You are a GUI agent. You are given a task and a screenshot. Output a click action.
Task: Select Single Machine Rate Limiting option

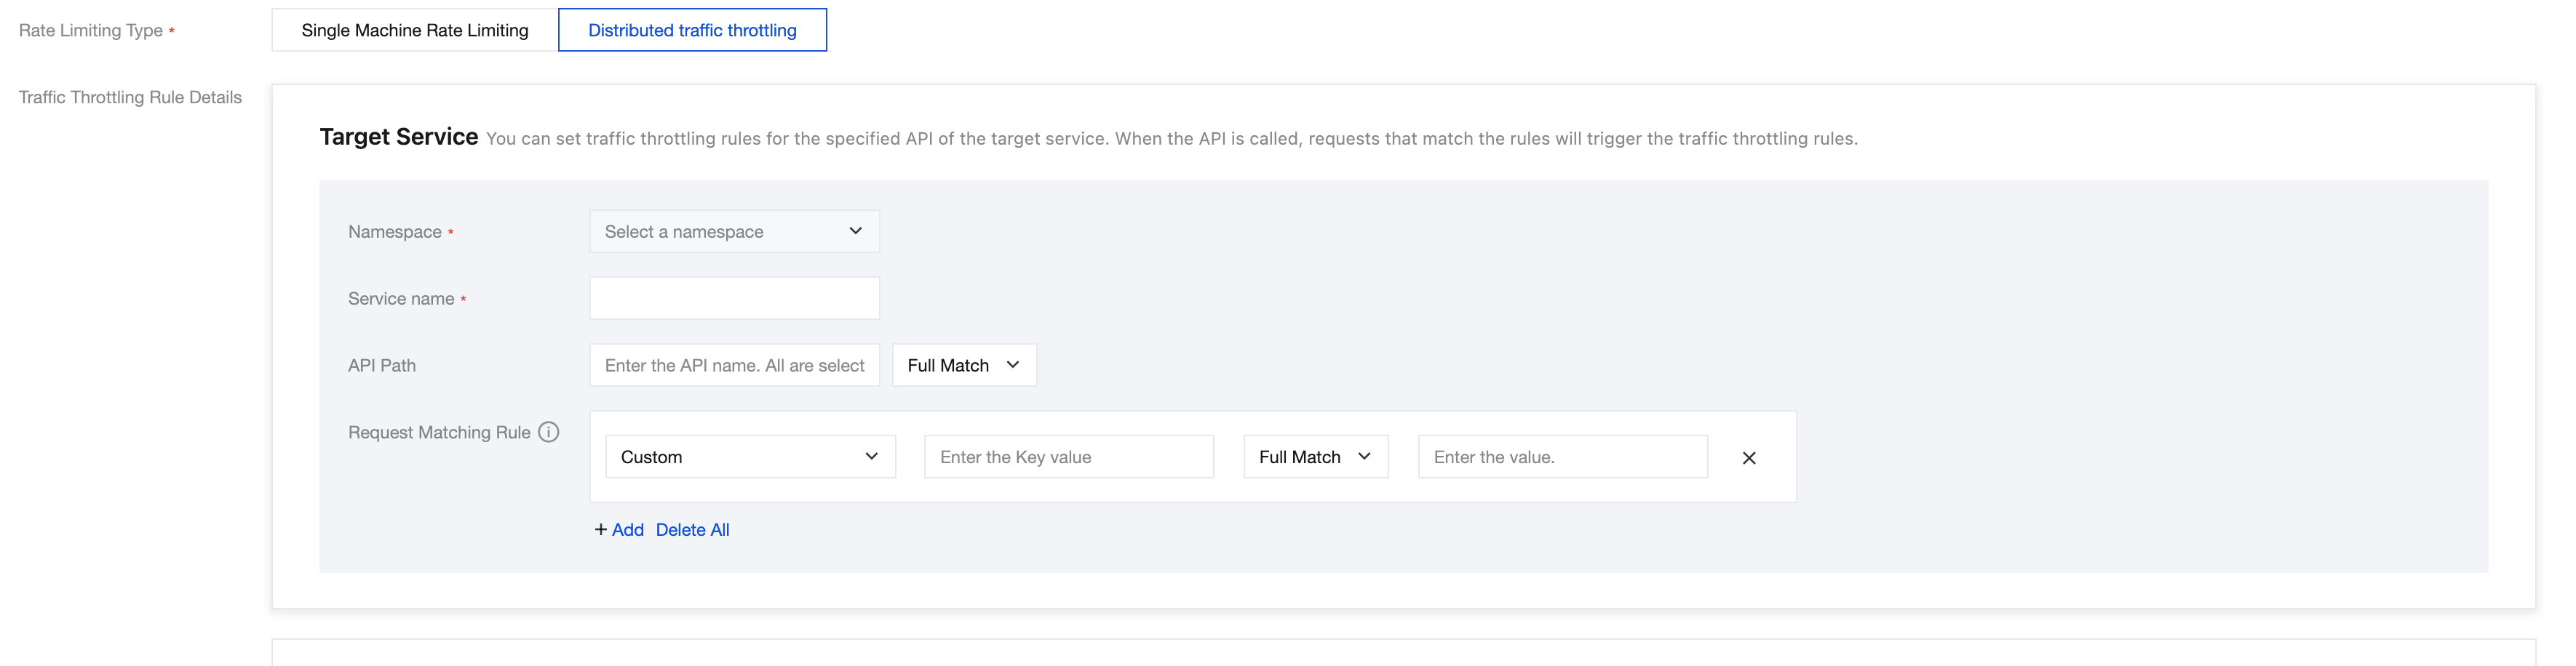(x=415, y=30)
